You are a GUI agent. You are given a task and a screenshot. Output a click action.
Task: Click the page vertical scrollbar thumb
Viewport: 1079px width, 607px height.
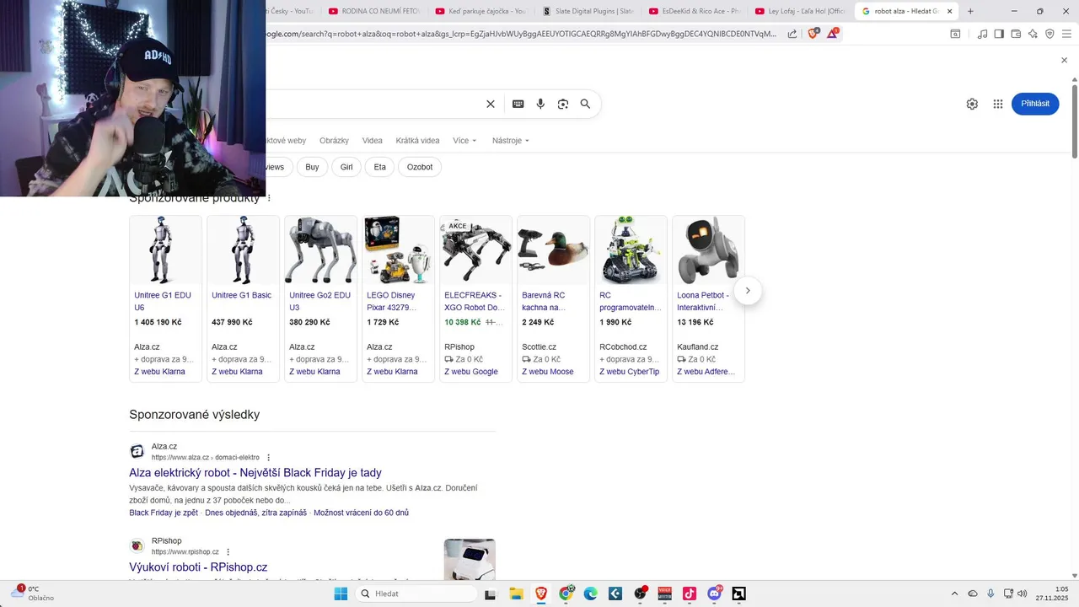click(x=1075, y=120)
